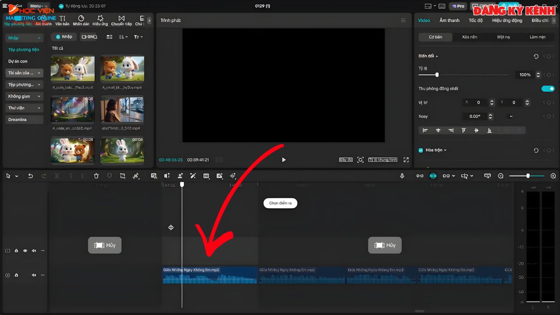
Task: Select the Undo icon in timeline toolbar
Action: (x=30, y=176)
